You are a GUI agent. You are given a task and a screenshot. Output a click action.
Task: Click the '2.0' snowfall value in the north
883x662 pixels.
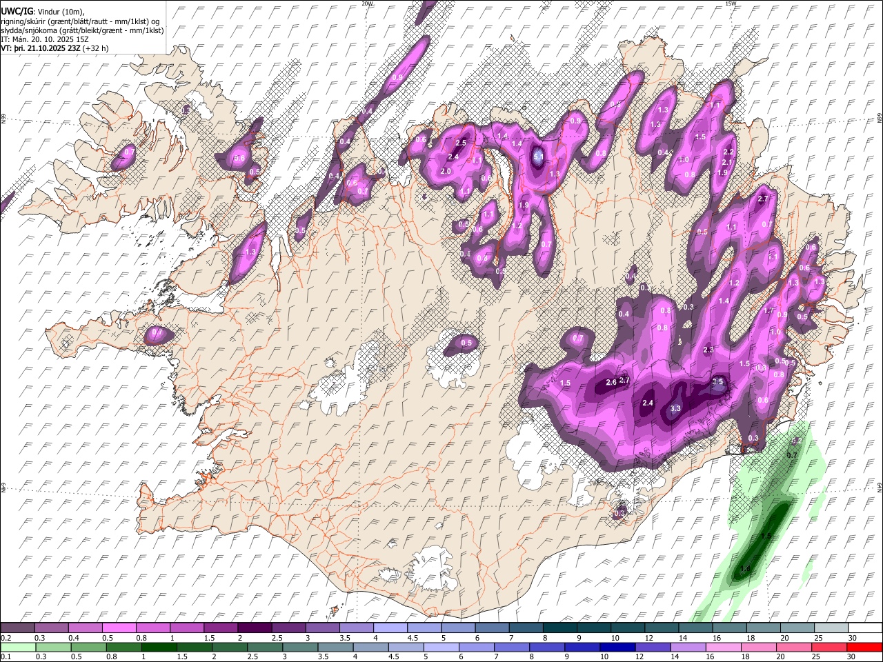(x=446, y=171)
